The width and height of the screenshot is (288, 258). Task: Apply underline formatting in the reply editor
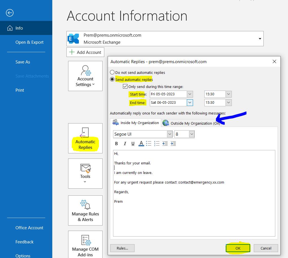(x=133, y=144)
